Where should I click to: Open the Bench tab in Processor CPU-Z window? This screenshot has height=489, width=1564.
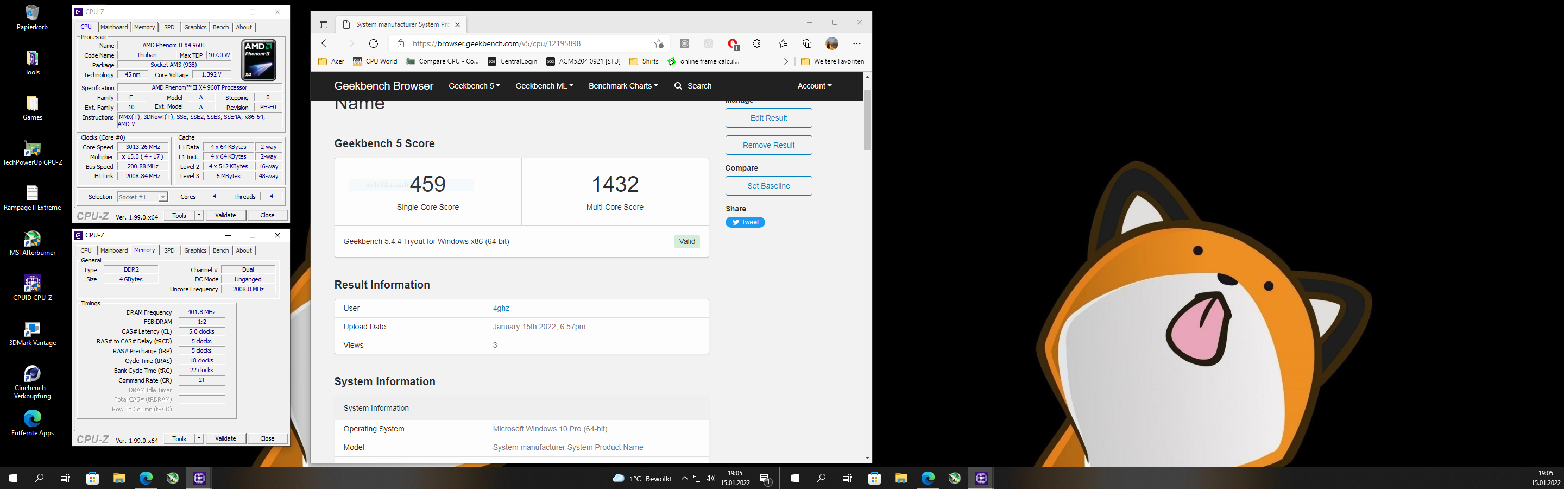click(221, 27)
